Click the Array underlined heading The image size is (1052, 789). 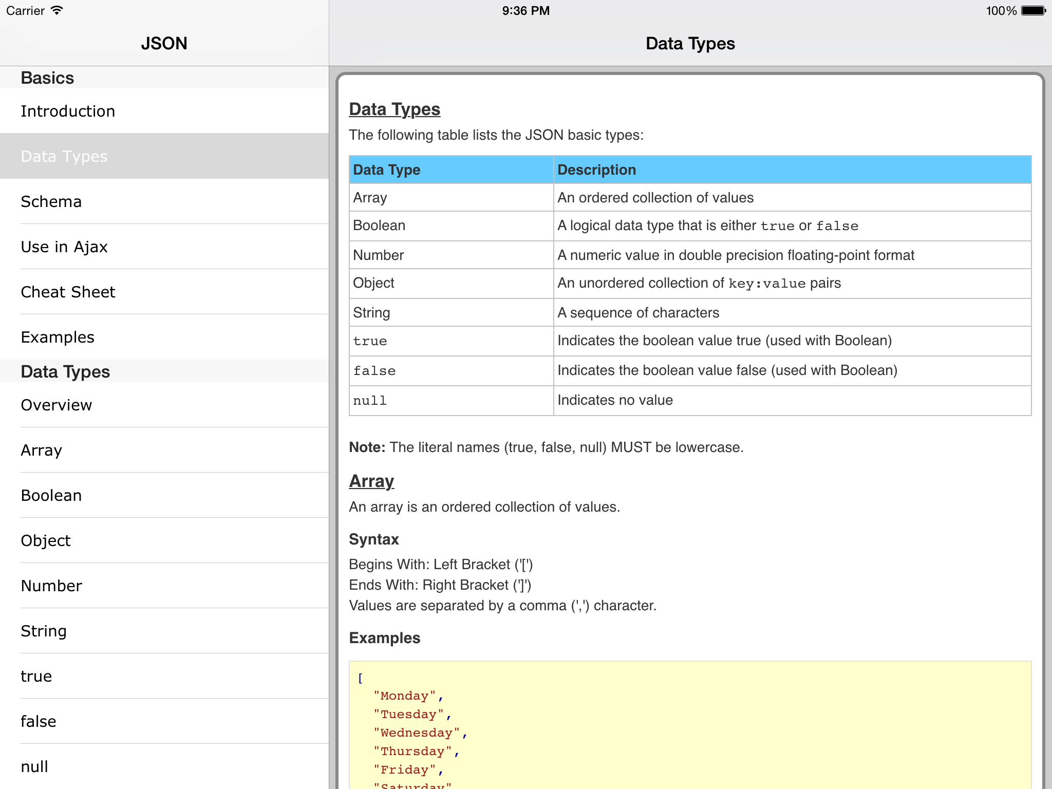click(x=371, y=481)
